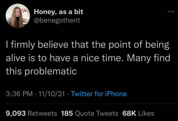Open the Likes label list

[x=146, y=113]
